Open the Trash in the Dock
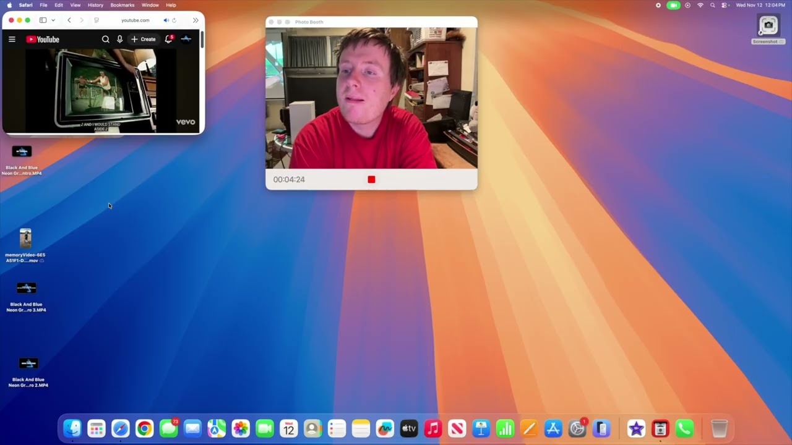 tap(719, 428)
